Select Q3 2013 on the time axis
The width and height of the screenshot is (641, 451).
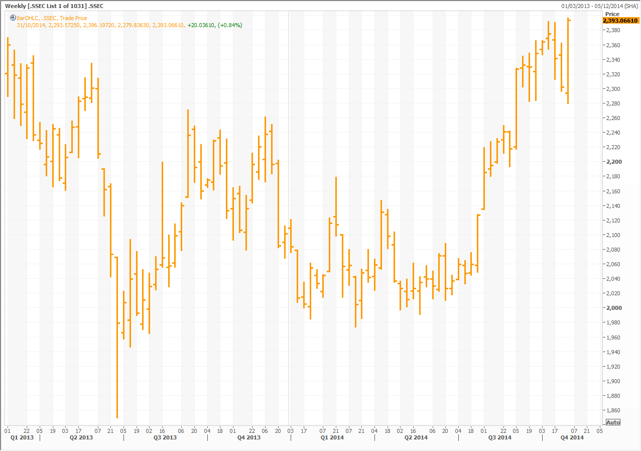coord(165,437)
